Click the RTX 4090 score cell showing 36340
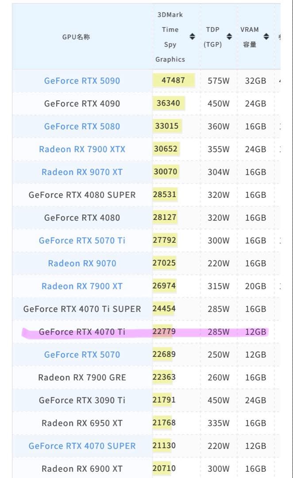Image resolution: width=293 pixels, height=478 pixels. click(170, 103)
